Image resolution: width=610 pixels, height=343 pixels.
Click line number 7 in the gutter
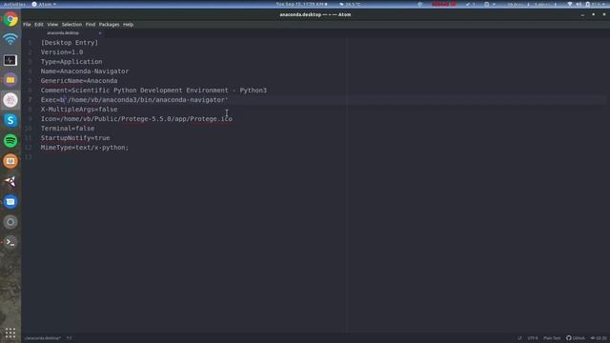pyautogui.click(x=30, y=100)
